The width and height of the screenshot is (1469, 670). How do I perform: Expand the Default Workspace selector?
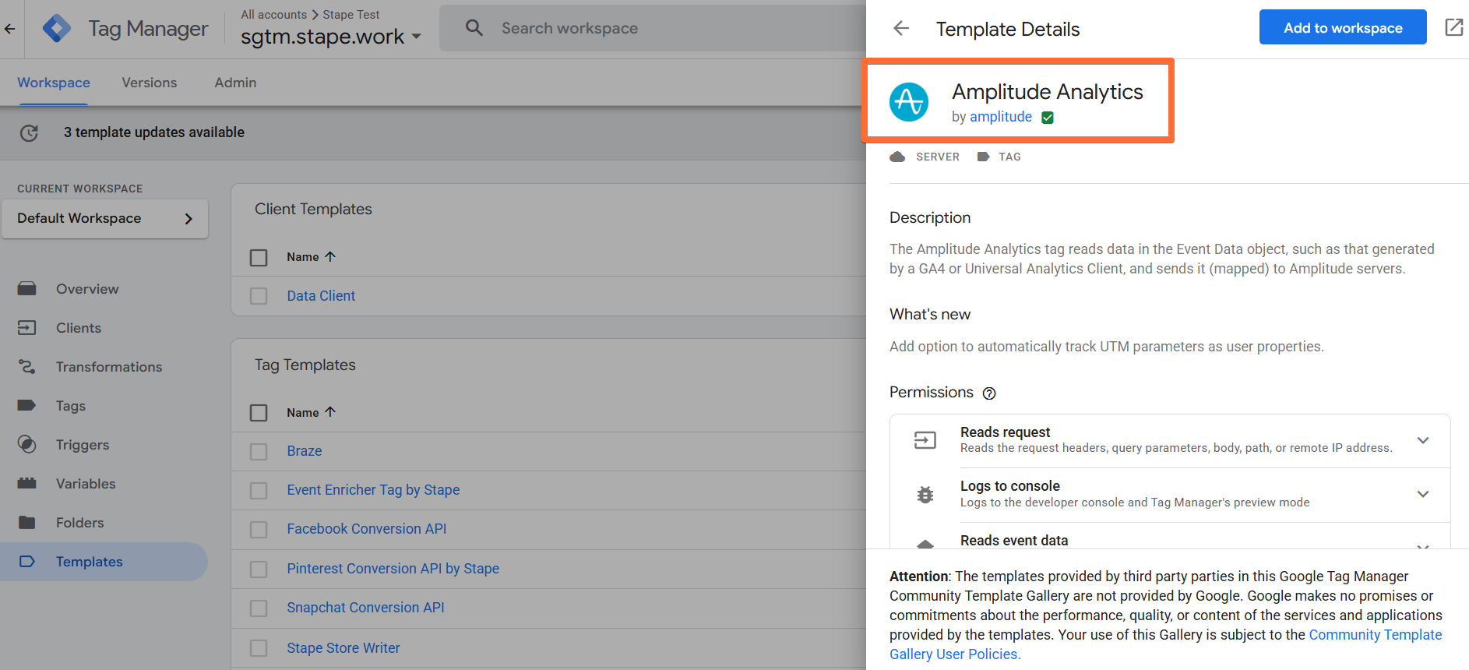click(x=104, y=219)
